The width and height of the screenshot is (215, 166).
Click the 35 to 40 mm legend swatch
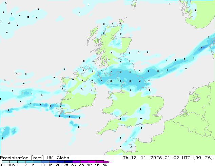[84, 162]
